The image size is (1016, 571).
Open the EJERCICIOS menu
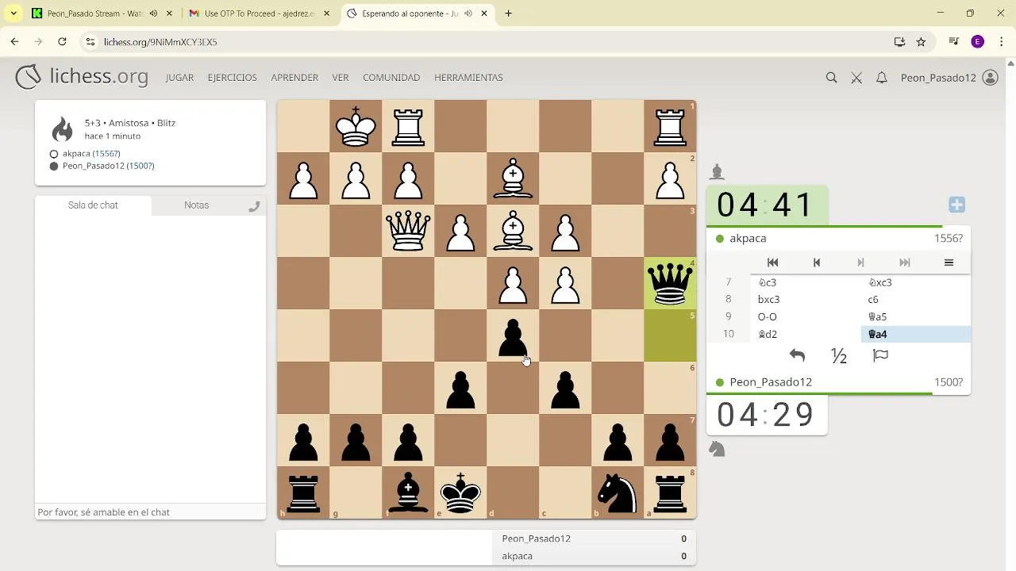pyautogui.click(x=233, y=78)
